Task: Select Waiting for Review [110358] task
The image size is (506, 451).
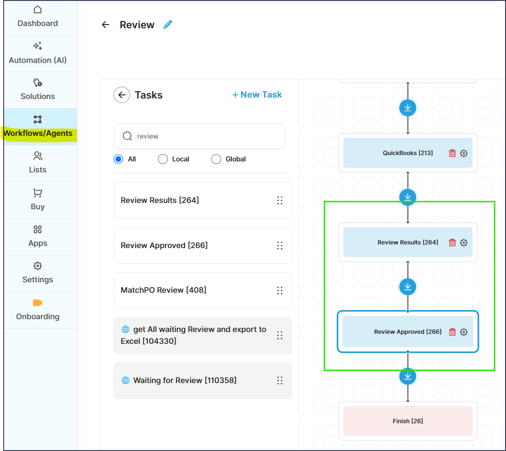Action: (203, 380)
